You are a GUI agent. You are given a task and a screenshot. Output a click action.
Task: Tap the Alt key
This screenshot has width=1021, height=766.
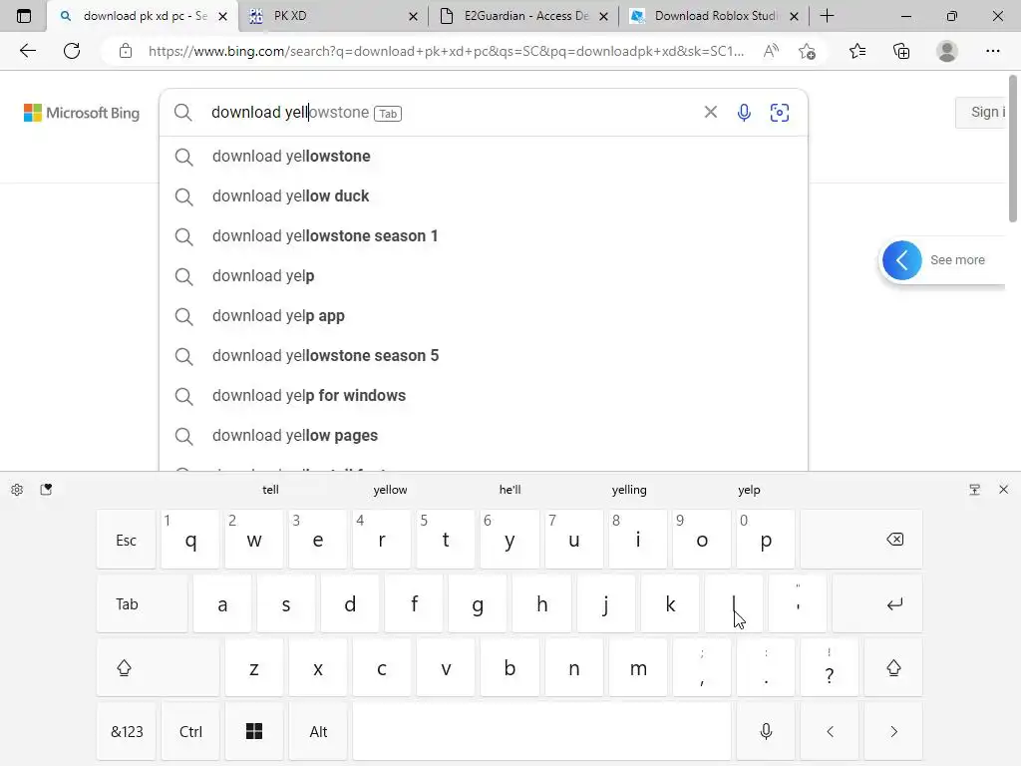click(318, 731)
